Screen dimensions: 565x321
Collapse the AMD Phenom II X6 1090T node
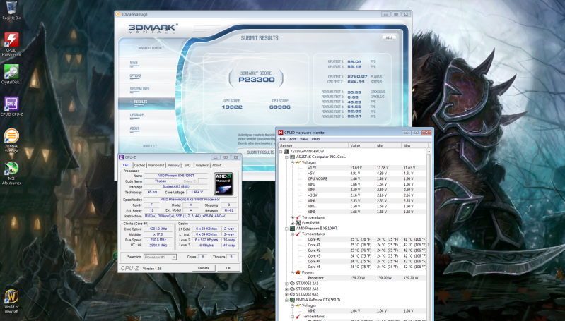tap(287, 229)
